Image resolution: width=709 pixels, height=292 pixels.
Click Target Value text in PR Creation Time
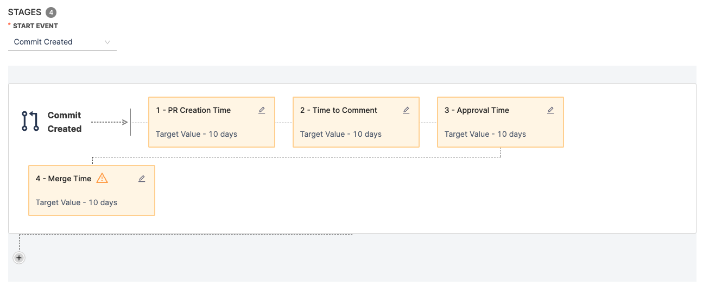(x=196, y=134)
